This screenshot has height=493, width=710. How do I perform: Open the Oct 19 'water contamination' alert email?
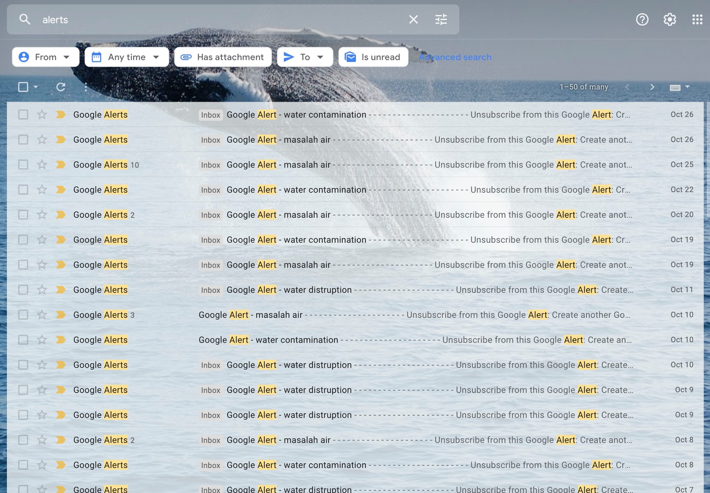click(x=355, y=240)
